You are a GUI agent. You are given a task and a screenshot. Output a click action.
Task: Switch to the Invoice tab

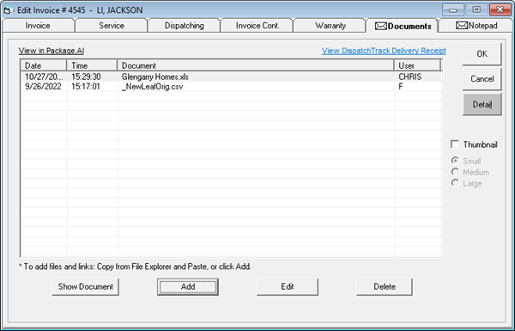tap(38, 26)
